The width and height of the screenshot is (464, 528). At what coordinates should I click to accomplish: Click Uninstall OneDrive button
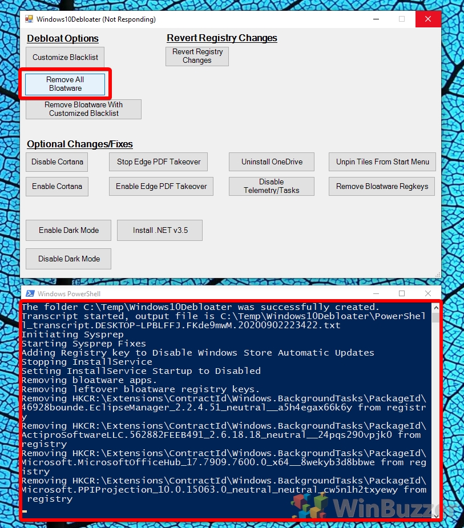point(272,162)
